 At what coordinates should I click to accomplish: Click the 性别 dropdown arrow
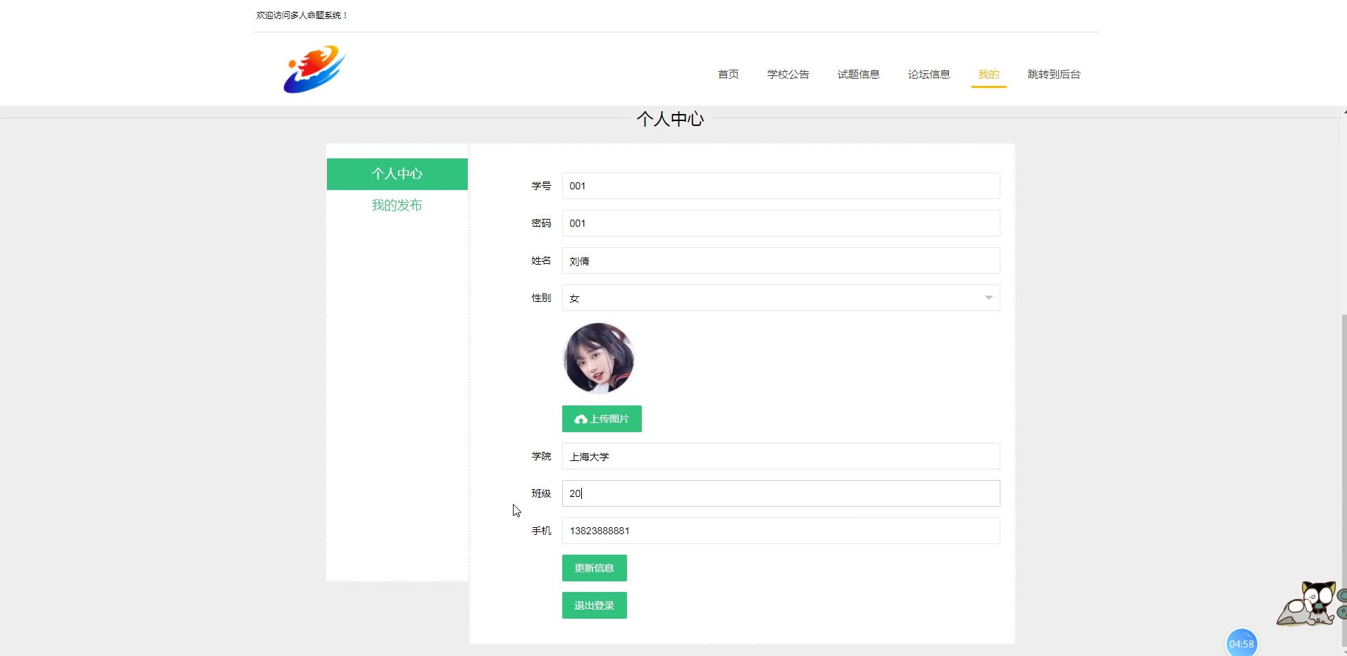click(988, 298)
